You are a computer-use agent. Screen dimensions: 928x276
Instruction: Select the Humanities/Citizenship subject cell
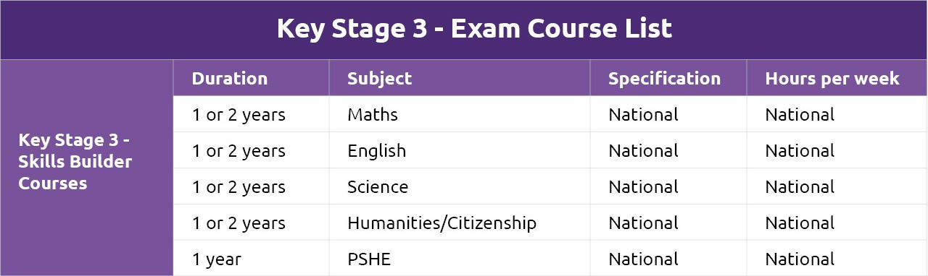pyautogui.click(x=459, y=223)
